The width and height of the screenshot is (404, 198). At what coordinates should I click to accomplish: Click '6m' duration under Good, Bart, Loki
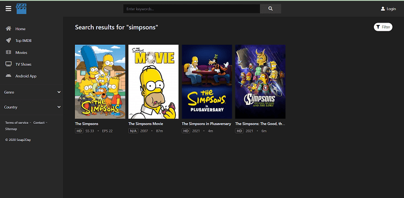click(264, 131)
